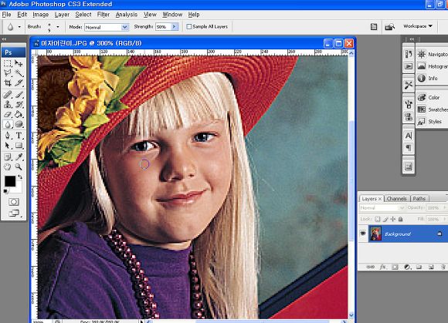
Task: Click the Strength value field
Action: click(x=163, y=27)
